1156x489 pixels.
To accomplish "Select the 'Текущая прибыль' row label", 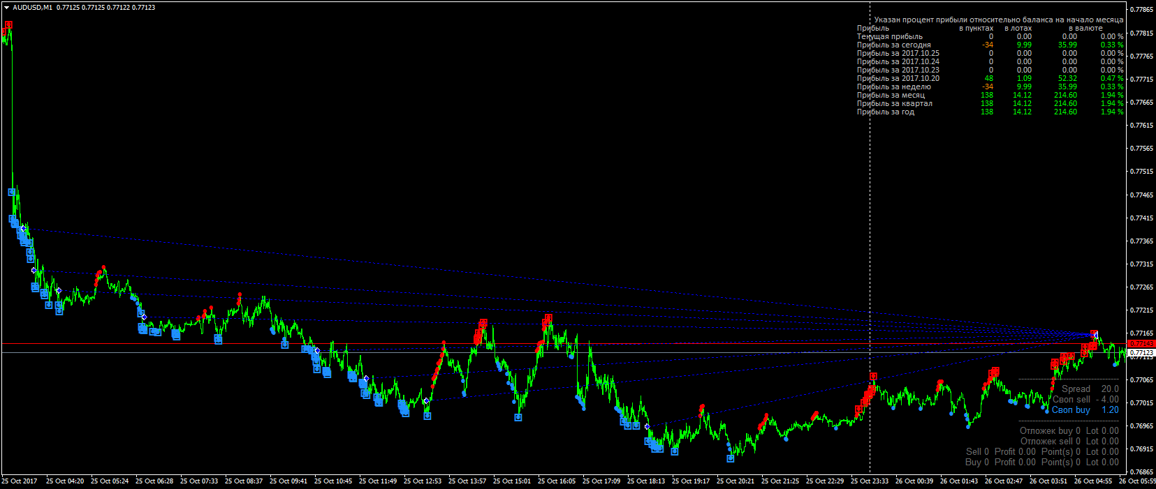I will [x=890, y=36].
